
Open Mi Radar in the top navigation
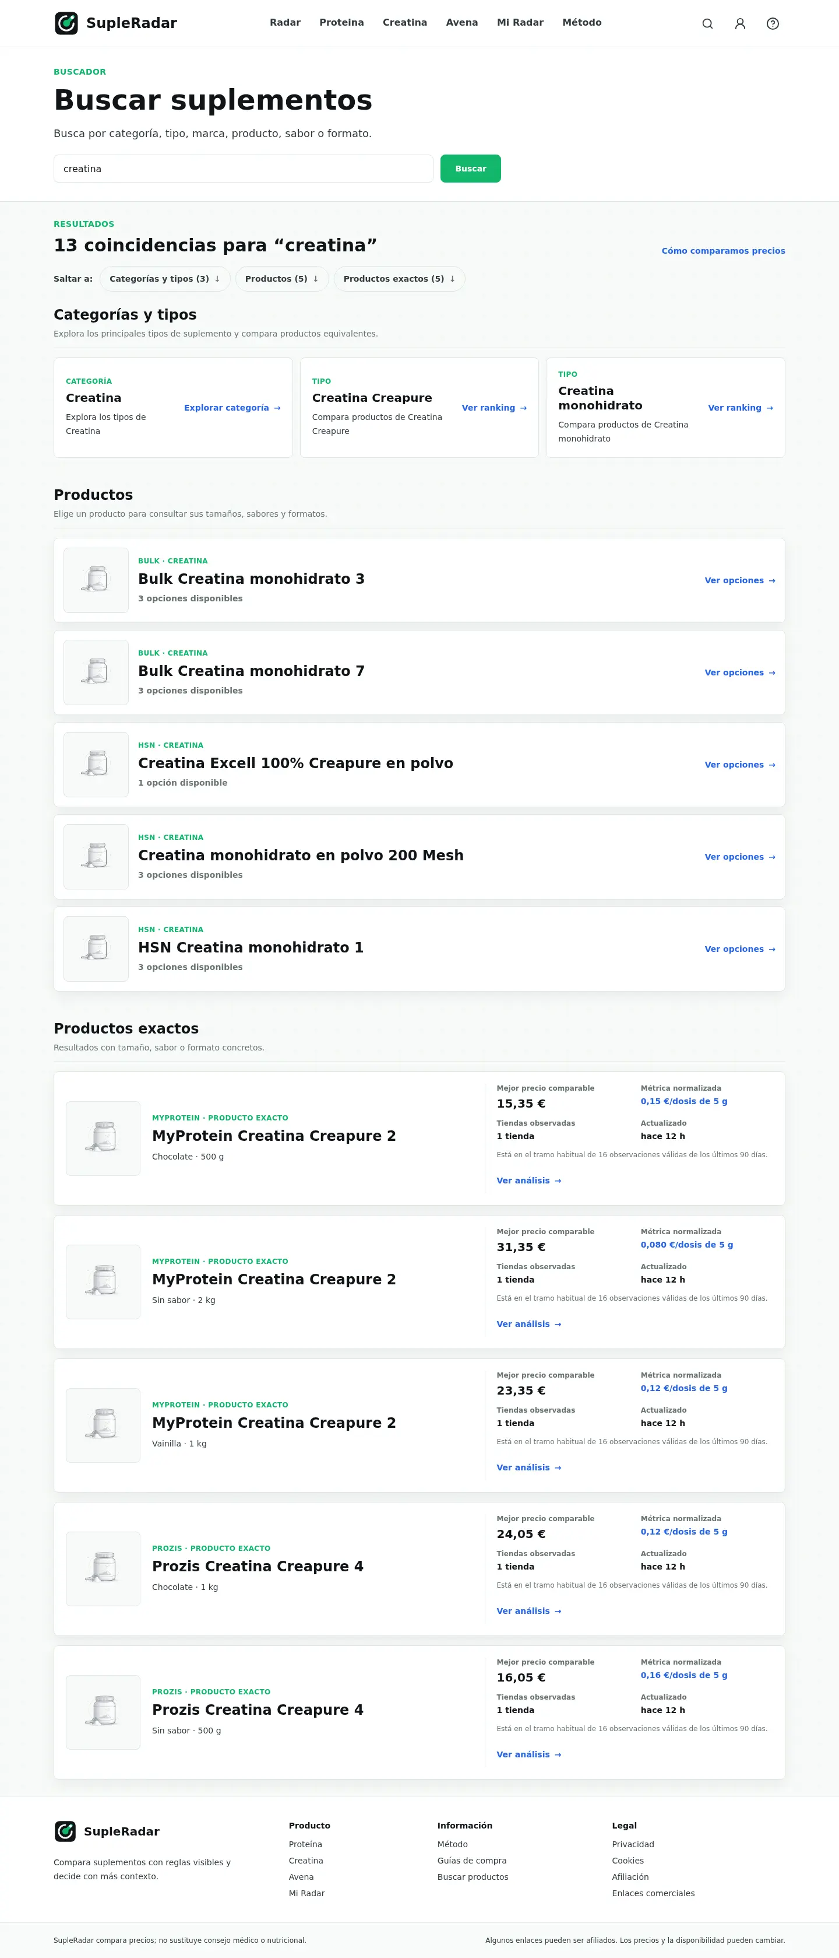pos(520,23)
